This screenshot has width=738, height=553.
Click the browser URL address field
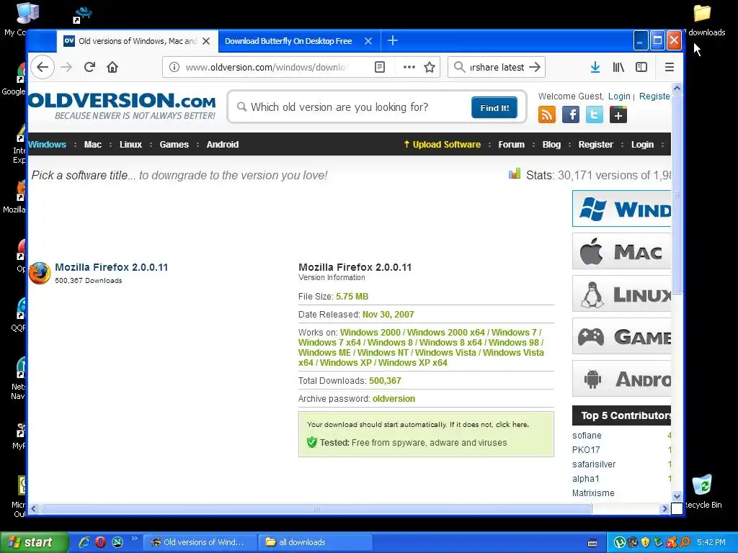pos(265,67)
